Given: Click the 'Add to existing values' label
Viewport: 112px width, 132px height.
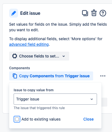Looking at the screenshot, I should [x=41, y=119].
